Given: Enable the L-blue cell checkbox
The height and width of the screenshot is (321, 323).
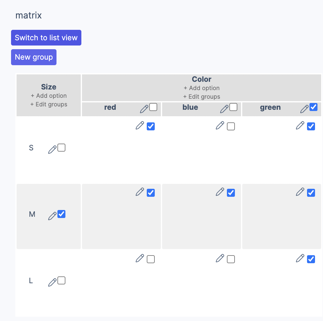Looking at the screenshot, I should point(231,259).
